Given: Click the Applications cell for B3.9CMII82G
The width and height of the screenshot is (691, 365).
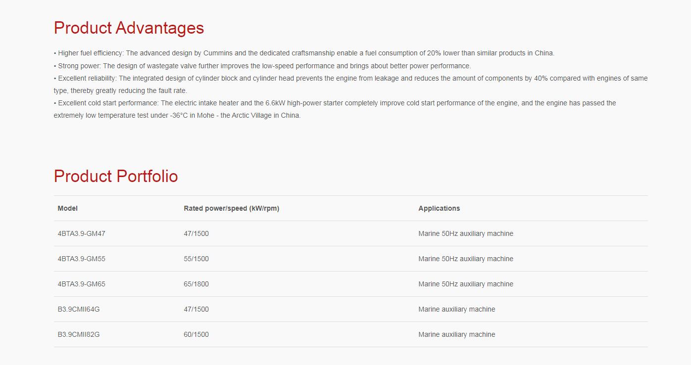Looking at the screenshot, I should coord(456,335).
